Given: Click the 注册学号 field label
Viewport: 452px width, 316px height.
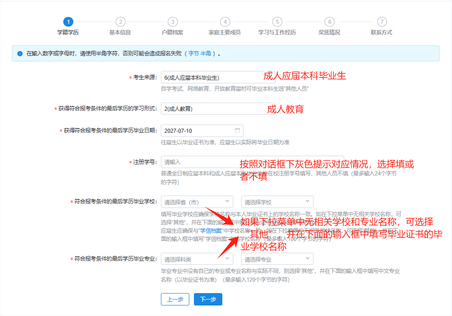Looking at the screenshot, I should (x=145, y=162).
